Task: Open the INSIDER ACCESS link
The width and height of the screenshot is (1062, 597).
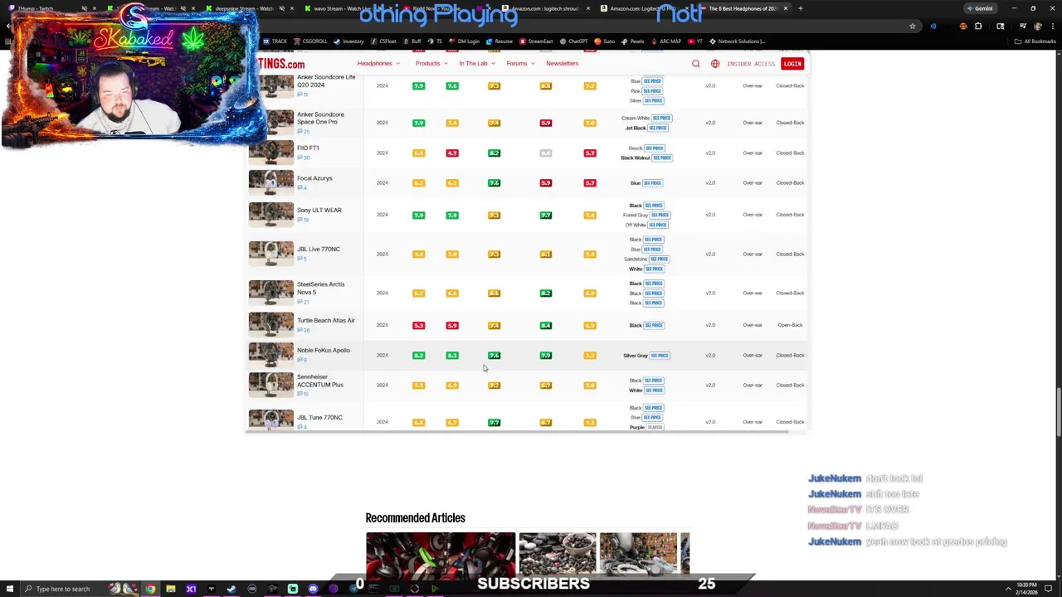Action: pos(751,64)
